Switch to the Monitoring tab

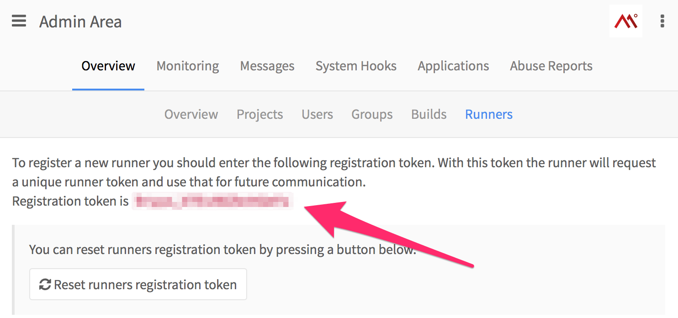188,66
